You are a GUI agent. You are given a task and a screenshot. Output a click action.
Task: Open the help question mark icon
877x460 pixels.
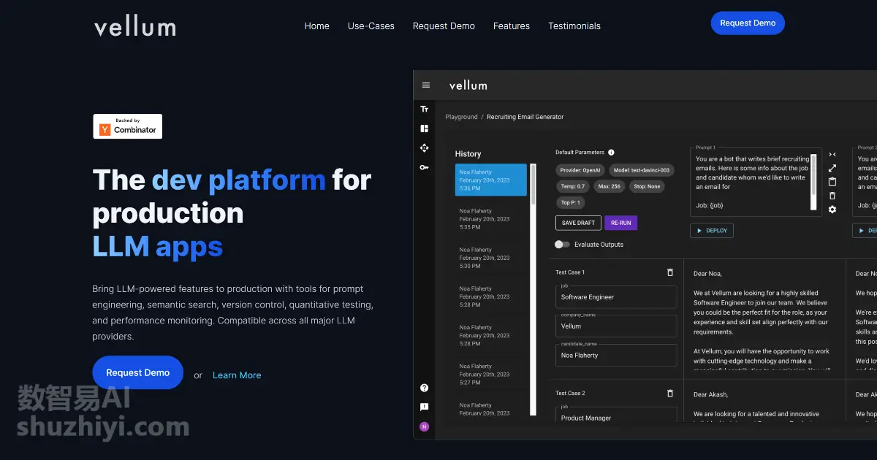[x=425, y=388]
